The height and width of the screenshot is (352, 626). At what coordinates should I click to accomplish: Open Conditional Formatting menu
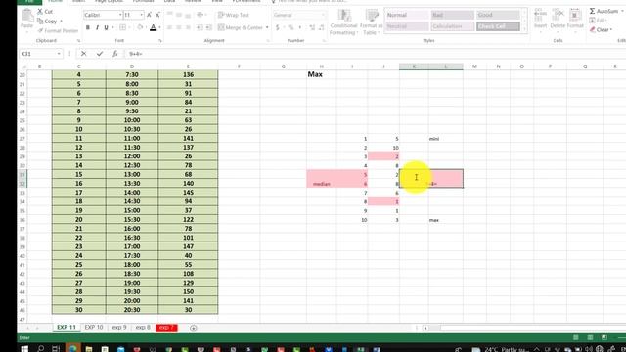343,22
